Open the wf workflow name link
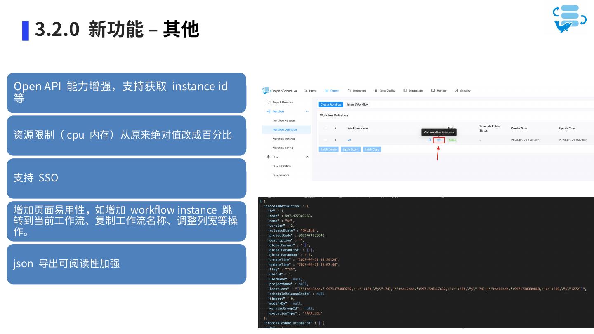 click(x=349, y=140)
